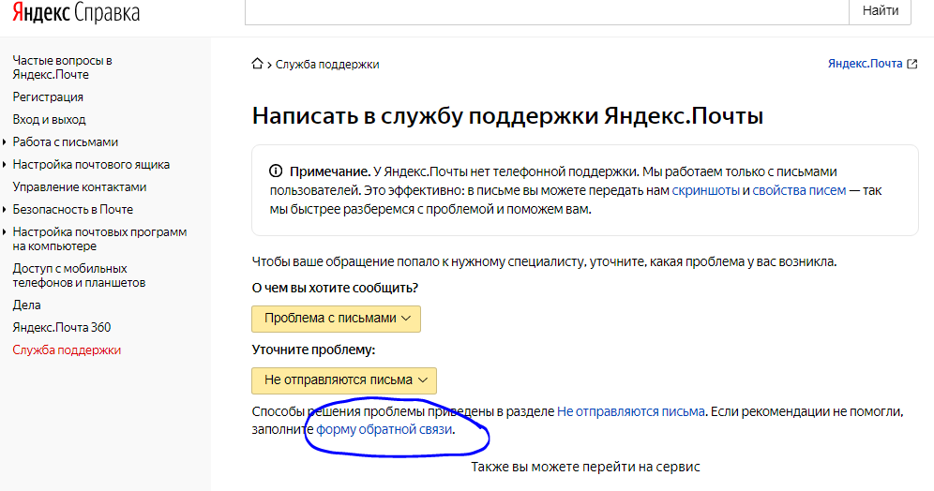Click the 'О чем вы хотите сообщить?' label
The image size is (934, 491).
(335, 288)
